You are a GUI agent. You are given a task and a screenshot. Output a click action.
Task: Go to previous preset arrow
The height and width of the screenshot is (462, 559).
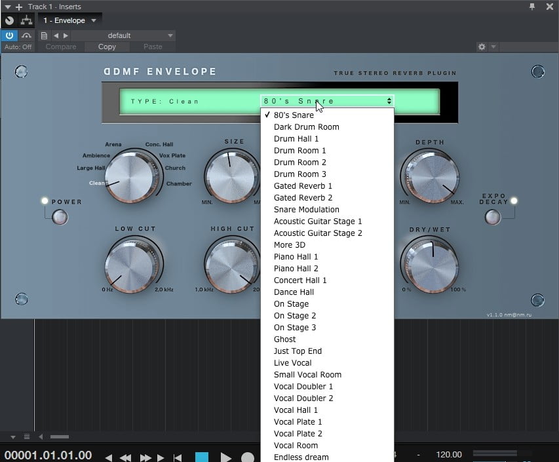[56, 35]
